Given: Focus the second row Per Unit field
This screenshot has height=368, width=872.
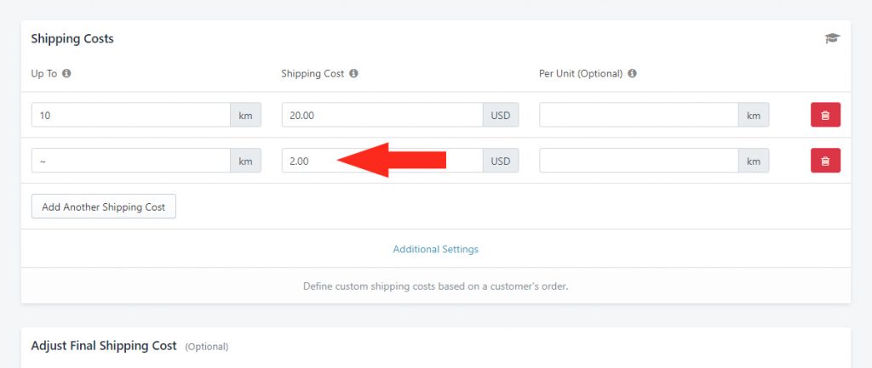Looking at the screenshot, I should [639, 161].
